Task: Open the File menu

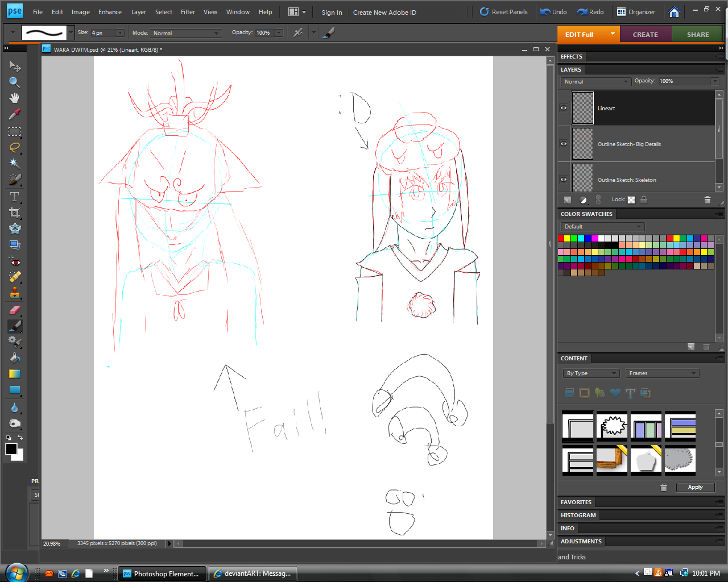Action: click(38, 12)
